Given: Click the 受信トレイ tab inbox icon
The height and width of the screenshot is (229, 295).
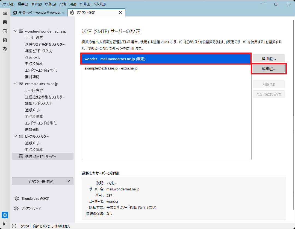Looking at the screenshot, I should point(15,13).
